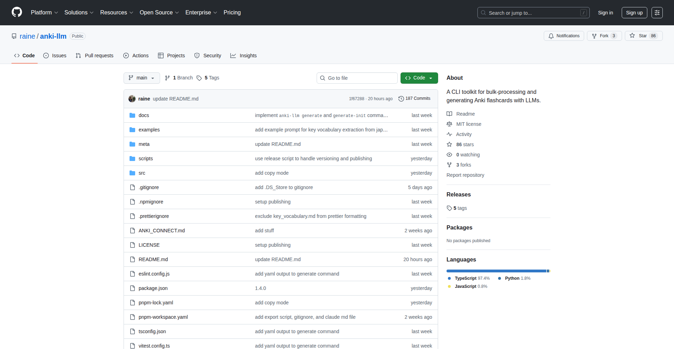Open the 187 Commits history
The height and width of the screenshot is (349, 674).
click(414, 99)
